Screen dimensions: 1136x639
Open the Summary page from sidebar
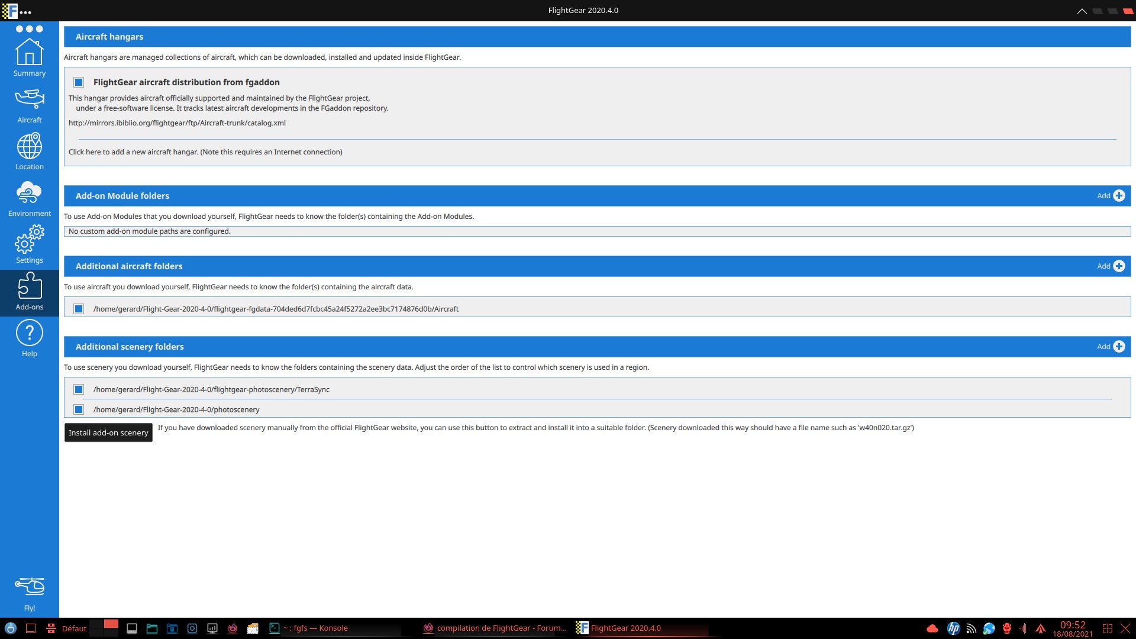(30, 57)
